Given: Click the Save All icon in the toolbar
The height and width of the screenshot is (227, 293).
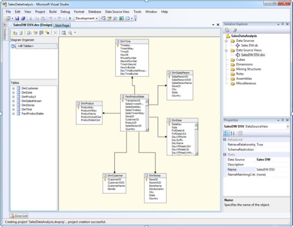Looking at the screenshot, I should coord(23,18).
